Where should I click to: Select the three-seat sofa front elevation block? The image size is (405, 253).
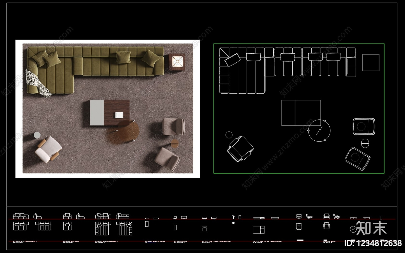pos(21,216)
